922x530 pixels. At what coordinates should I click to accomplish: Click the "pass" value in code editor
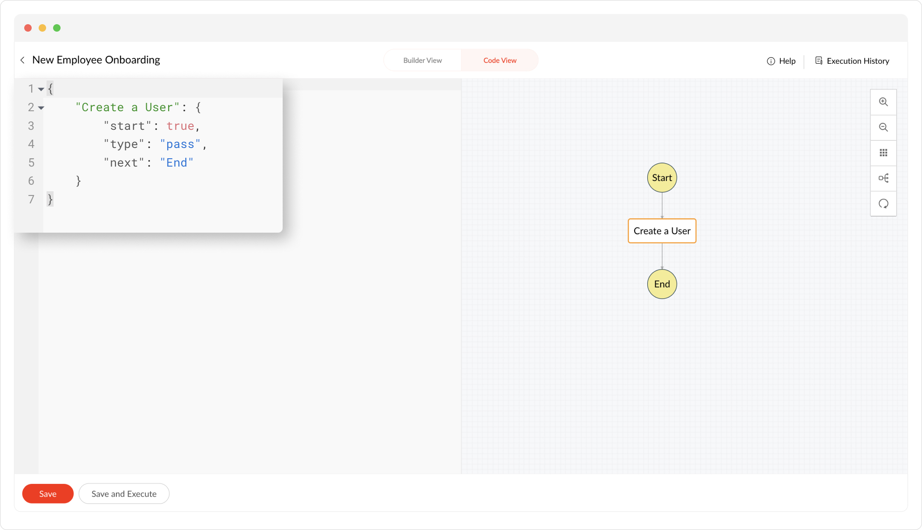180,144
